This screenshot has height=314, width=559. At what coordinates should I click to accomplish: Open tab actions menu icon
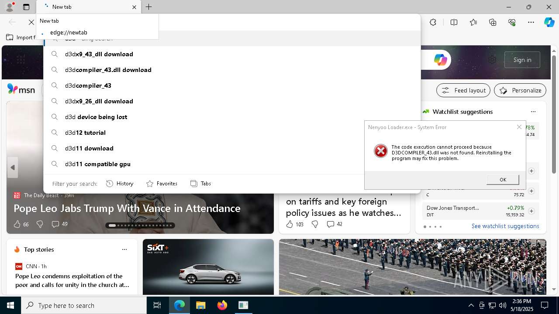tap(26, 7)
